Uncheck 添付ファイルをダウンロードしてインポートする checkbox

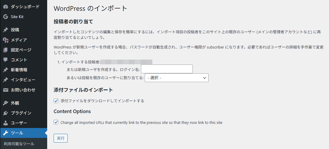56,101
